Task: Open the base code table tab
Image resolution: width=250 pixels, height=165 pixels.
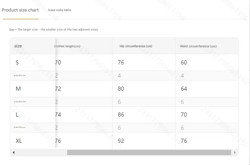Action: pyautogui.click(x=60, y=10)
